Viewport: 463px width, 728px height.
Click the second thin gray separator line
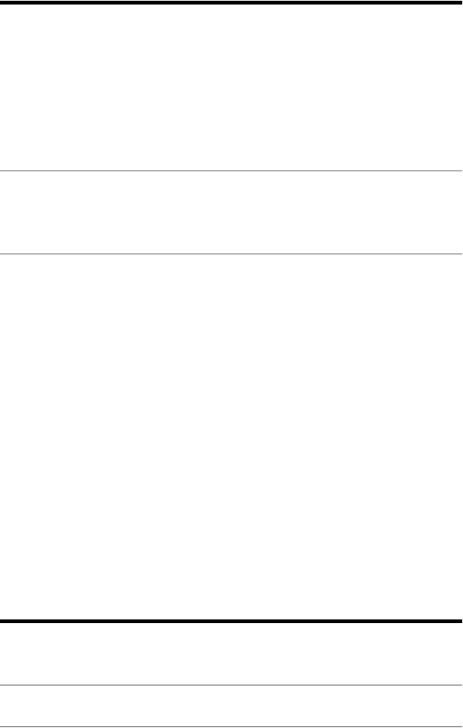click(x=231, y=254)
